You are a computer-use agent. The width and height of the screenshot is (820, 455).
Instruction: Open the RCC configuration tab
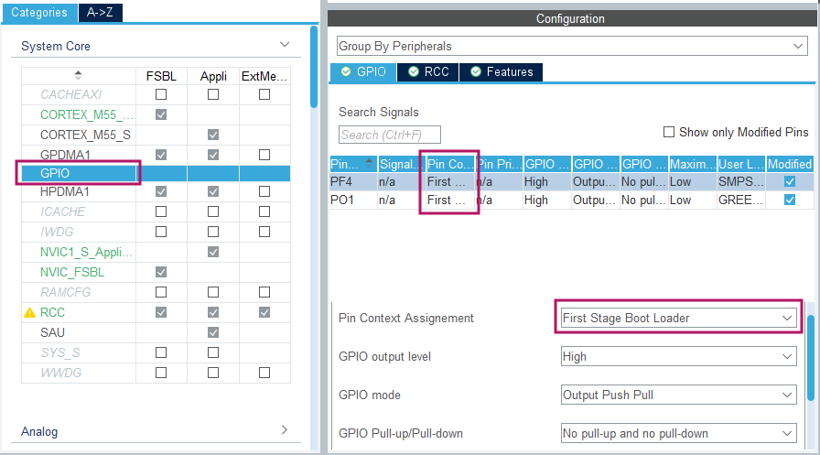tap(427, 71)
